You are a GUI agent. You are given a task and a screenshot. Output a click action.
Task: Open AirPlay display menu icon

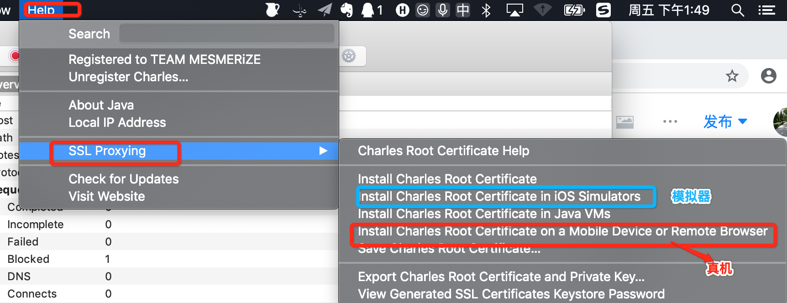(x=514, y=10)
